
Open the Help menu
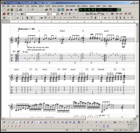pyautogui.click(x=110, y=6)
